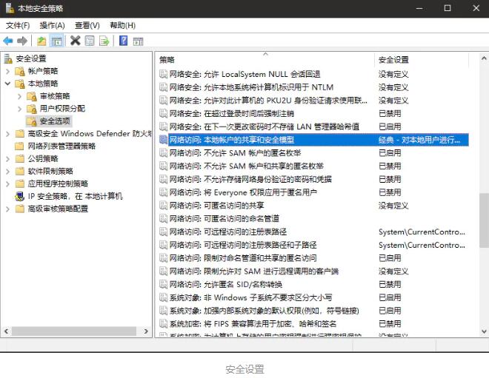Expand the 软件限制策略 tree node

tap(8, 172)
